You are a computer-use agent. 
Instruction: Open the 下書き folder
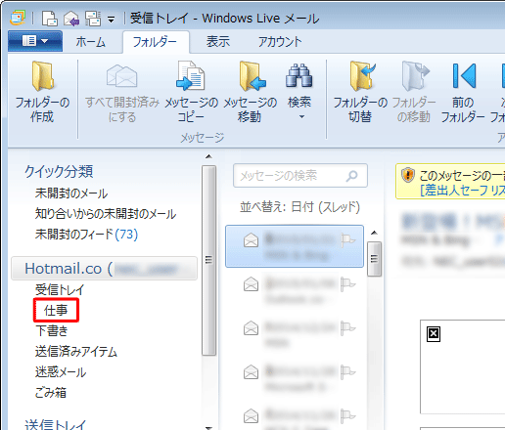51,330
